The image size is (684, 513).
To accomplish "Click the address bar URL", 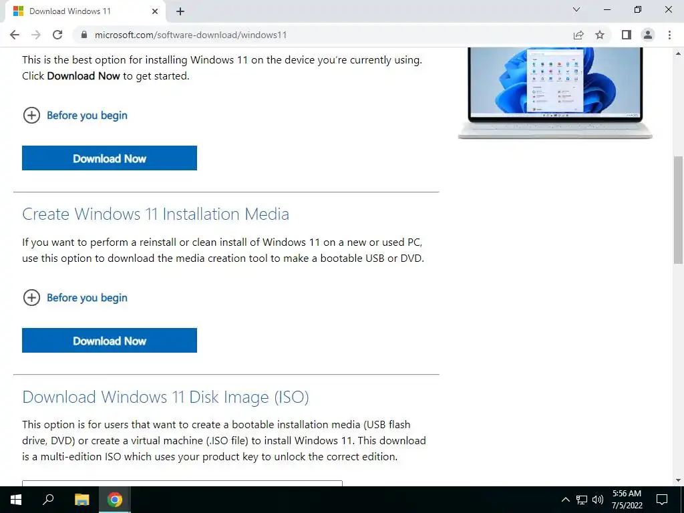I will pyautogui.click(x=190, y=35).
